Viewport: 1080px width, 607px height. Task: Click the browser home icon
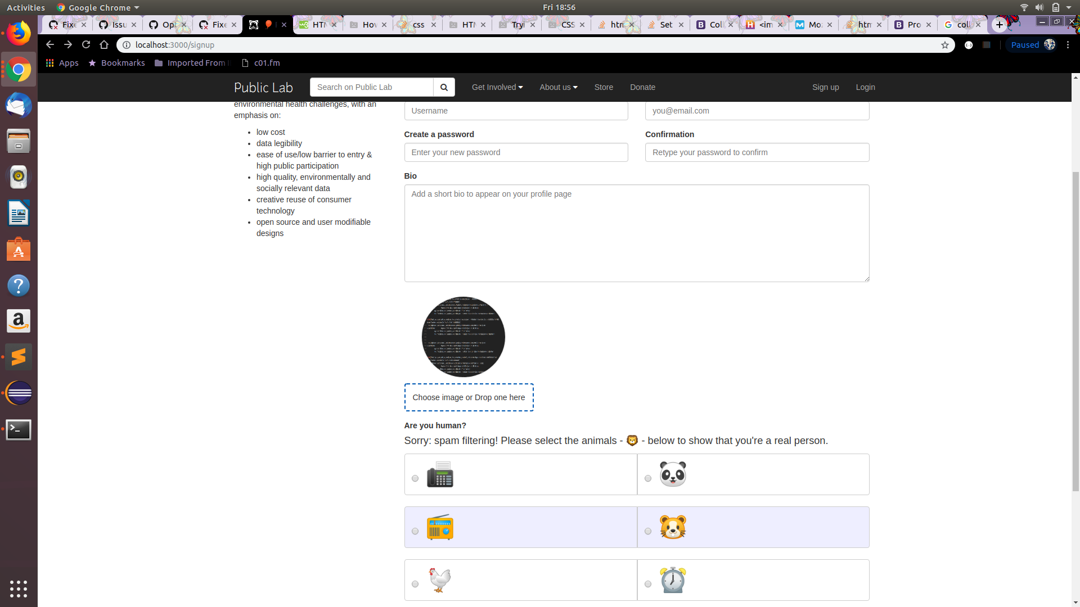(104, 44)
